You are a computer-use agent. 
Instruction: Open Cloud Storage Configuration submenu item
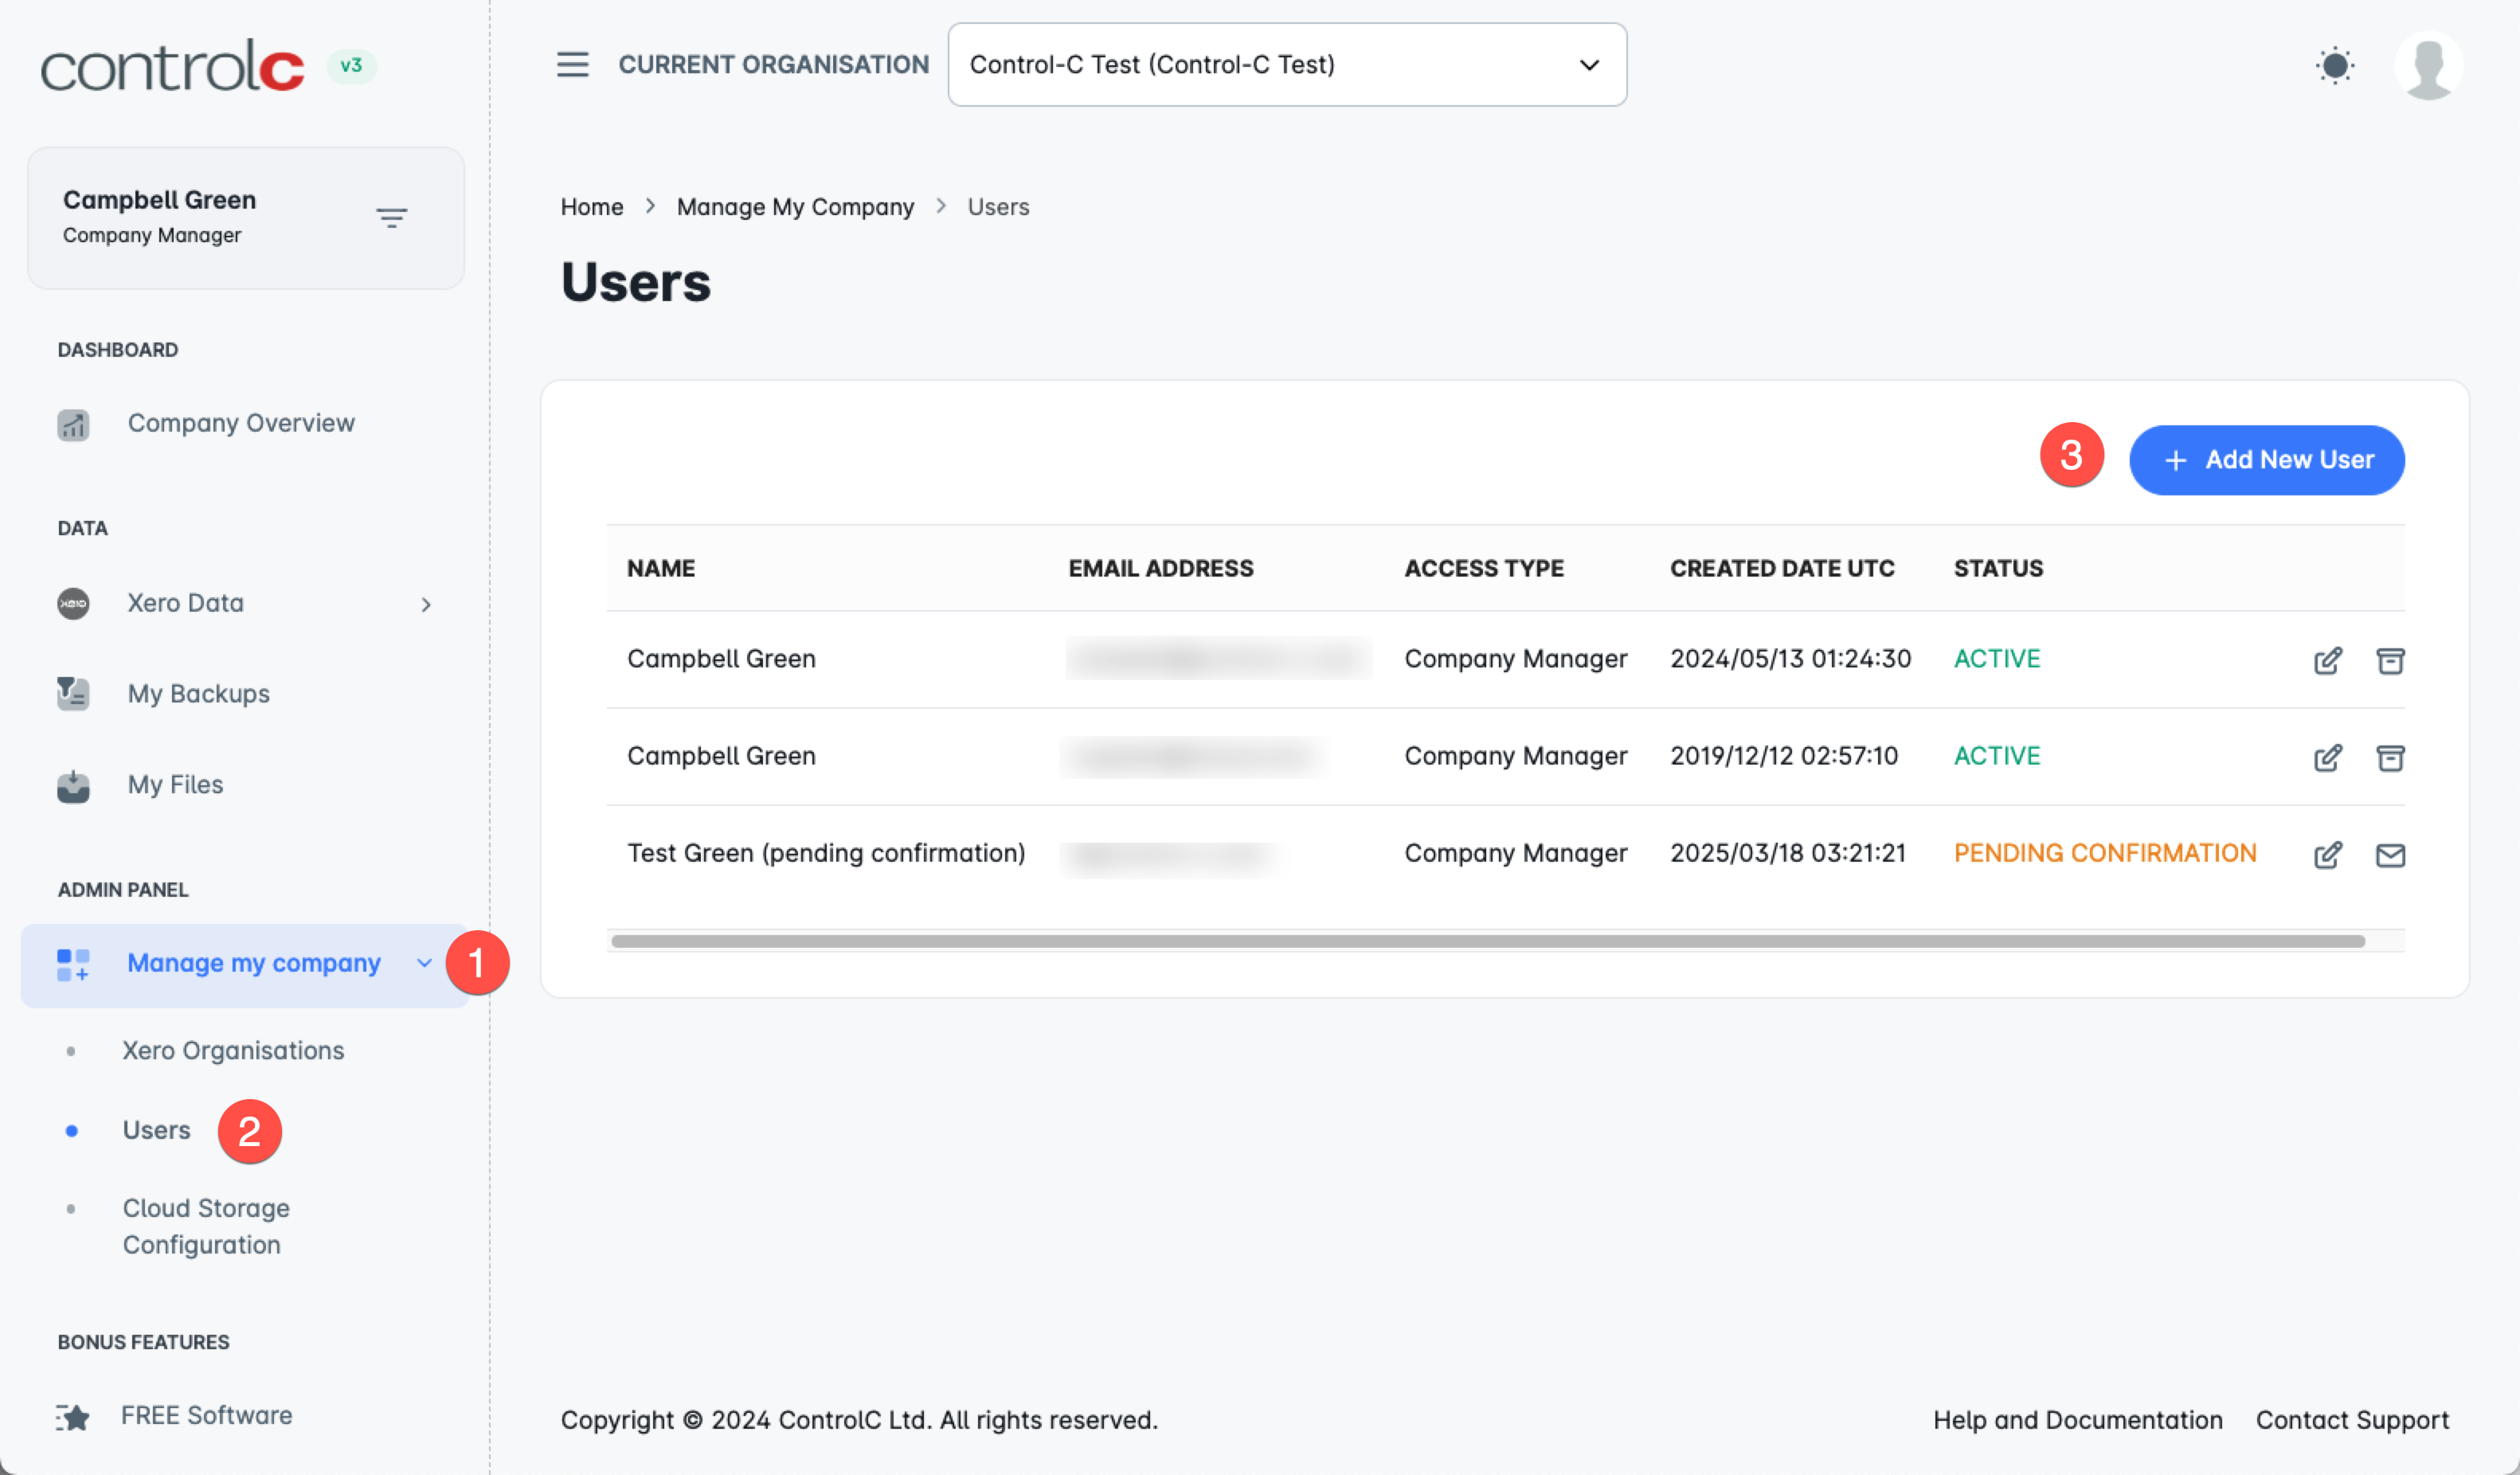click(x=206, y=1226)
